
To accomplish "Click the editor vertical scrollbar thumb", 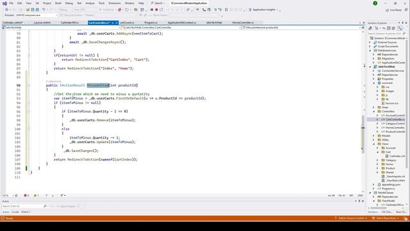I will coord(363,133).
